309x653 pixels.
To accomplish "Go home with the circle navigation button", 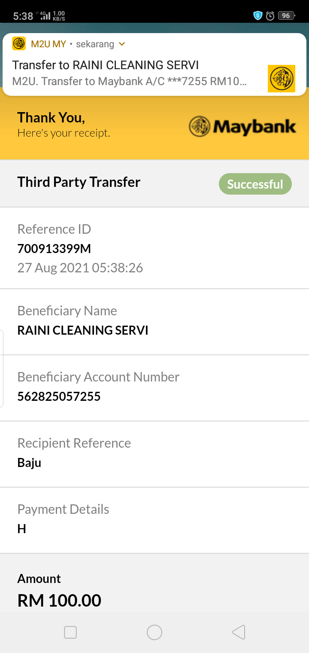I will (154, 632).
